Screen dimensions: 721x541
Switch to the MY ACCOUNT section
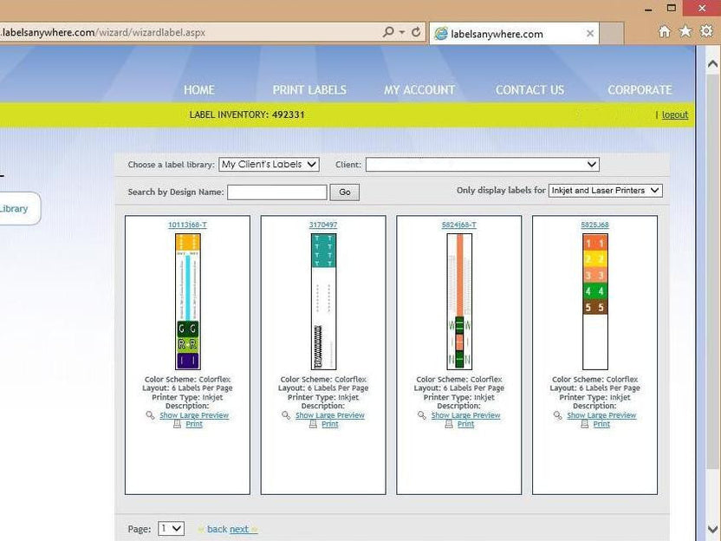coord(419,89)
